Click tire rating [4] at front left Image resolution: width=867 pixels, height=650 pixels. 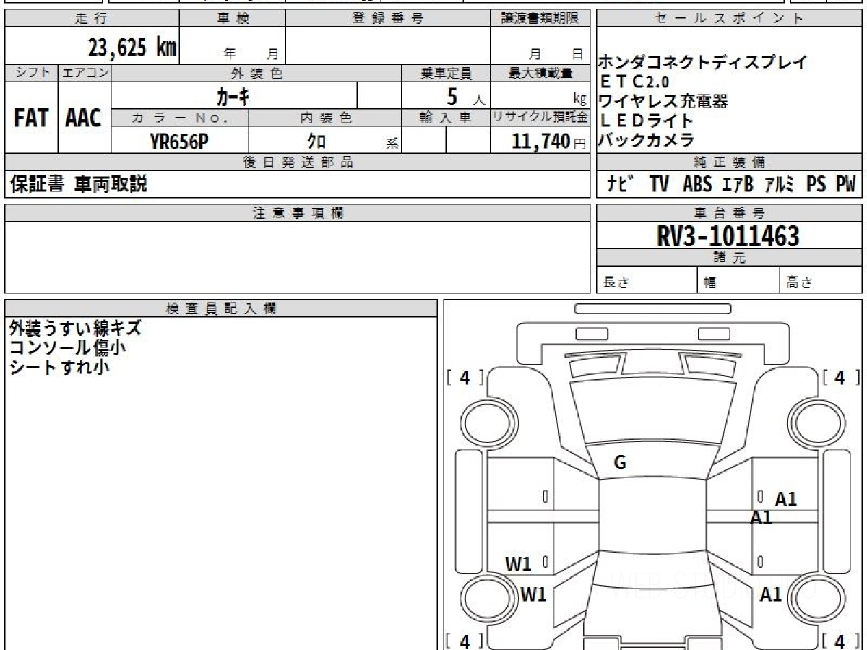(x=465, y=377)
